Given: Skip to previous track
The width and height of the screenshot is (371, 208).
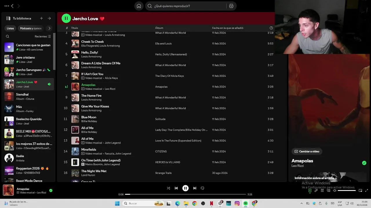Looking at the screenshot, I should [176, 188].
